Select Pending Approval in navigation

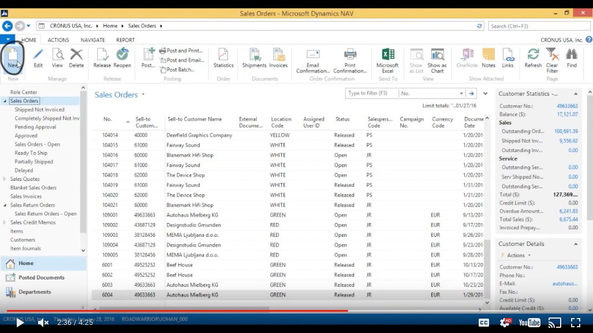35,127
